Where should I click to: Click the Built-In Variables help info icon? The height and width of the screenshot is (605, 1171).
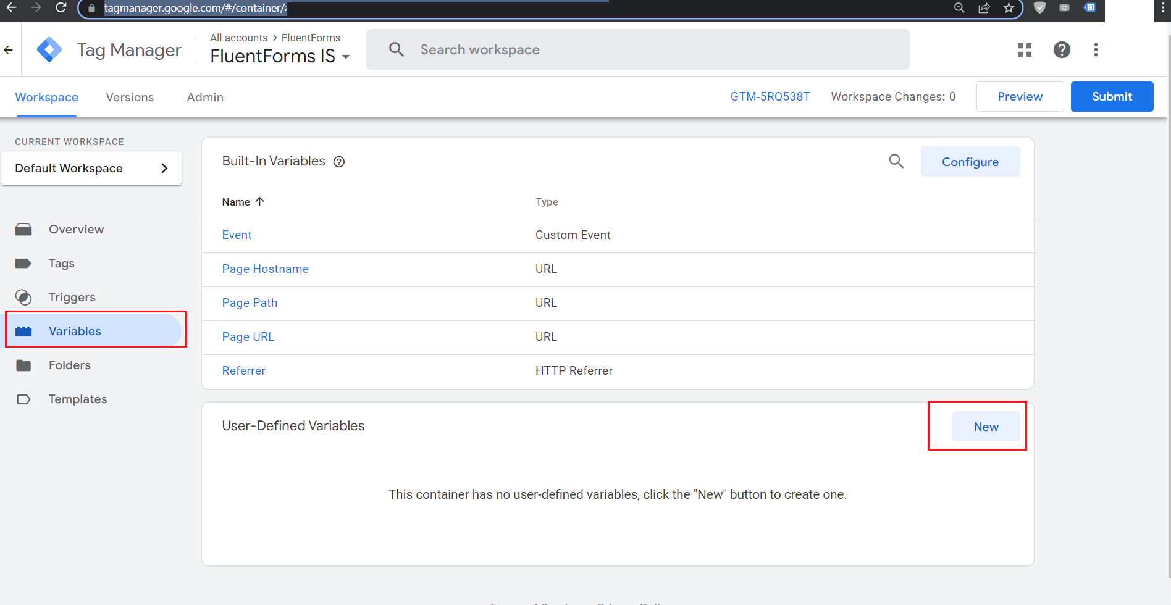point(339,162)
